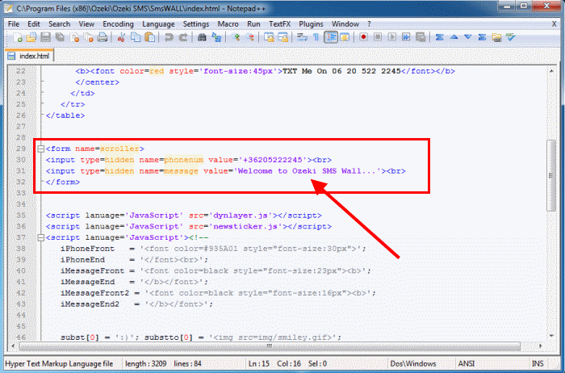Click vertical scrollbar up arrow
Screen dimensions: 565x373
[x=551, y=71]
